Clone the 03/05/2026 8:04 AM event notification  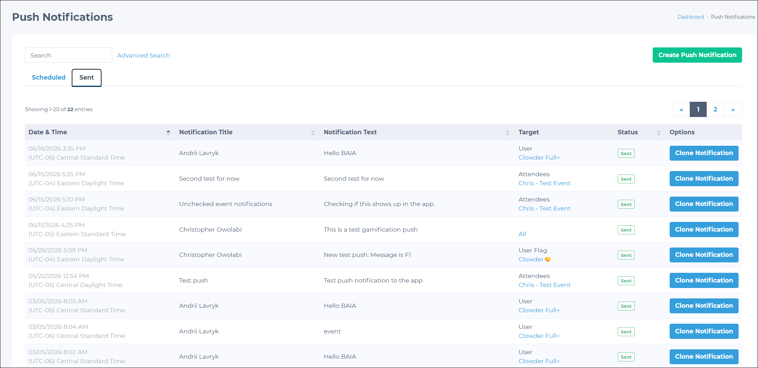(704, 331)
